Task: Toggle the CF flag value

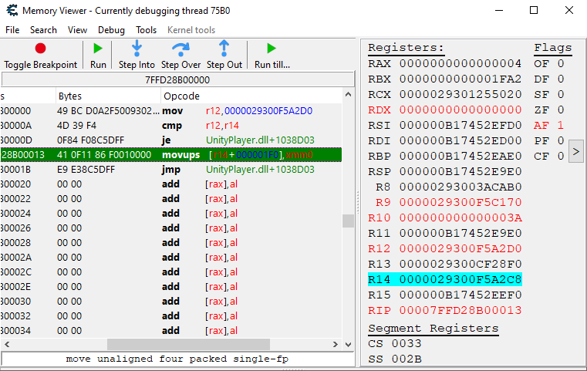Action: (561, 156)
